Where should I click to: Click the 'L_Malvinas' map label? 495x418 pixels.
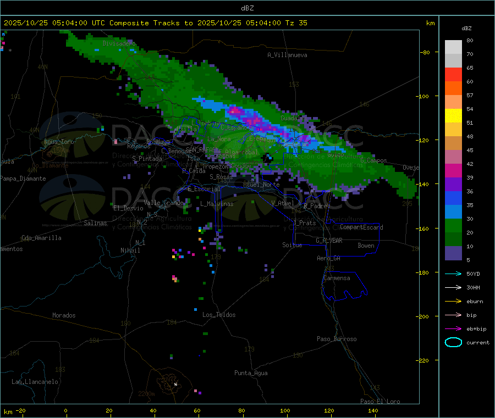tap(217, 204)
